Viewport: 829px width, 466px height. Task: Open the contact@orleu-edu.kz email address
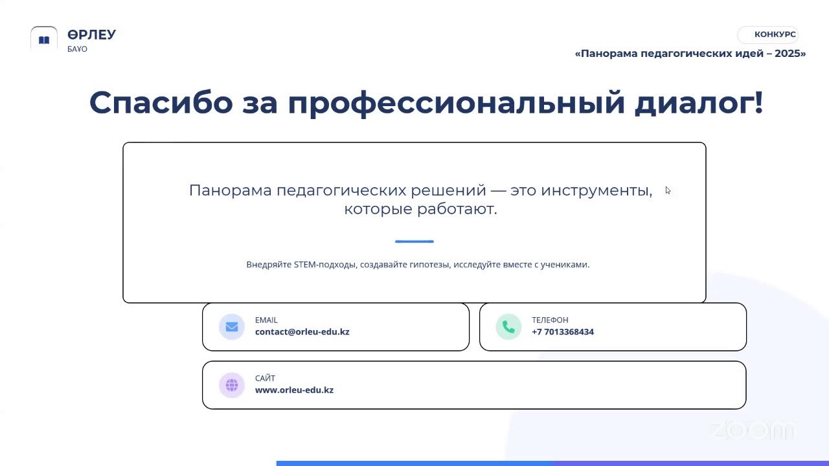(302, 332)
